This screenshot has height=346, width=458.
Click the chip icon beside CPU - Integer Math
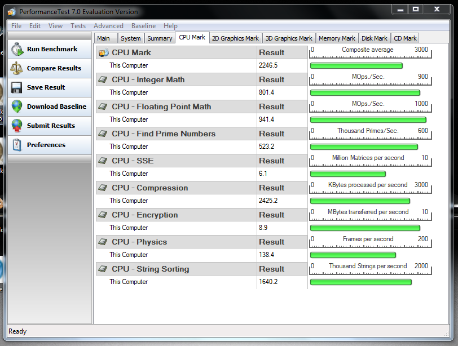click(103, 79)
